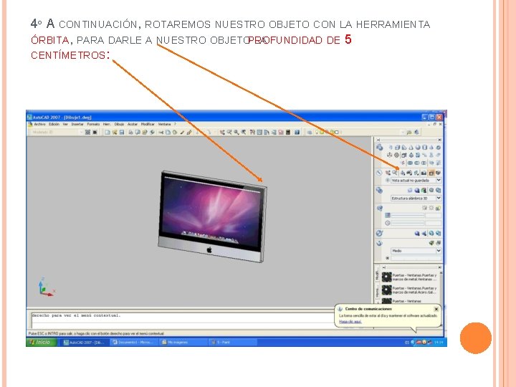516x387 pixels.
Task: Click the render output field below Medio
Action: pos(416,258)
